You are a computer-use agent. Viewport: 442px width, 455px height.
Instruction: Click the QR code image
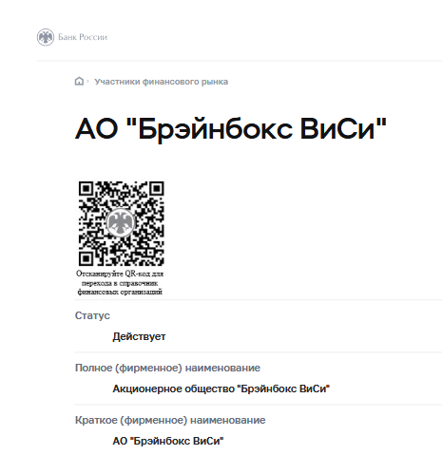click(121, 223)
